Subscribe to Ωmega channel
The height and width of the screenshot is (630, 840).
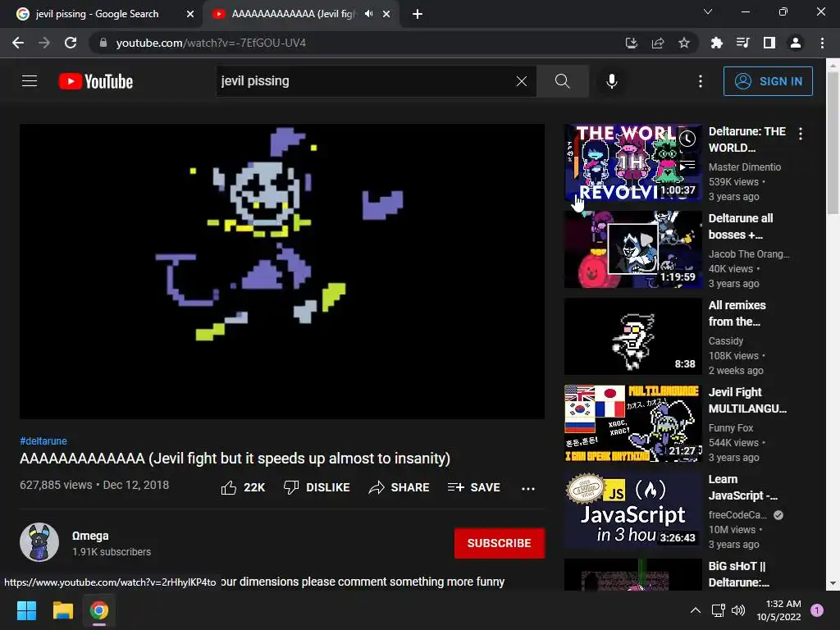(x=500, y=543)
